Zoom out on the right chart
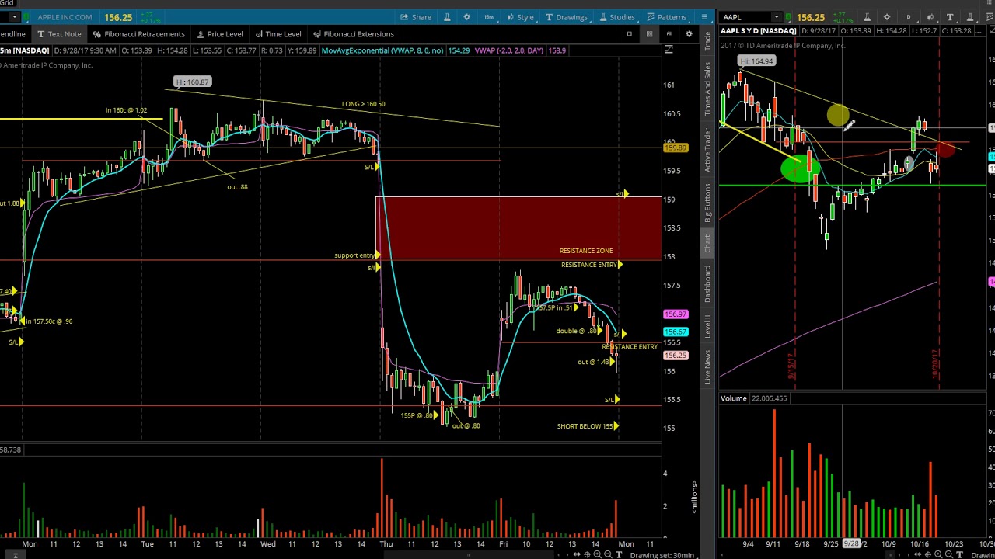This screenshot has width=995, height=559. pos(948,554)
